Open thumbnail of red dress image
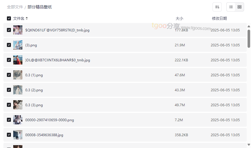251x148 pixels. (x=18, y=60)
